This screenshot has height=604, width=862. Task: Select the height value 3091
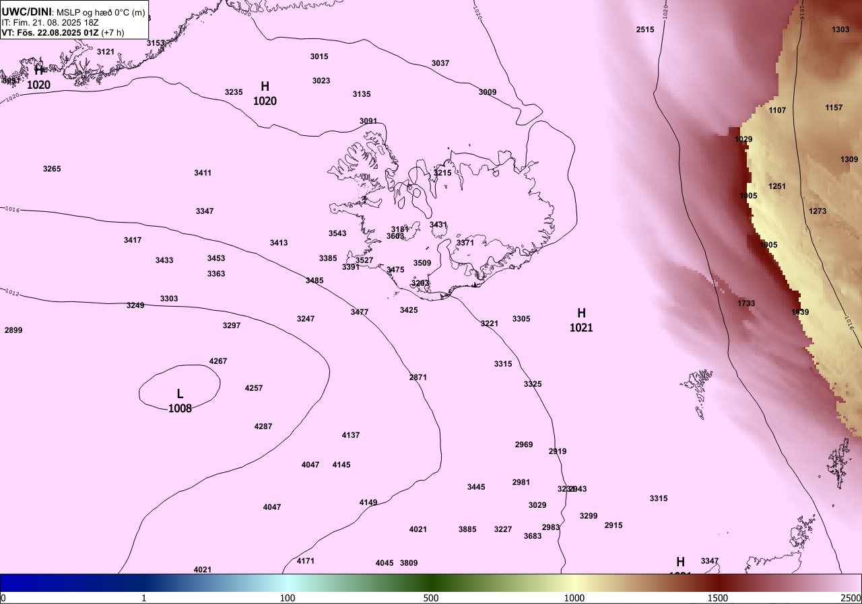368,121
